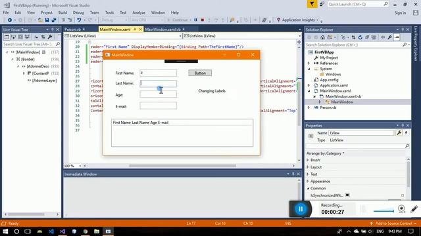
Task: Toggle auto-hide pin on Live Visual Tree
Action: coord(53,29)
